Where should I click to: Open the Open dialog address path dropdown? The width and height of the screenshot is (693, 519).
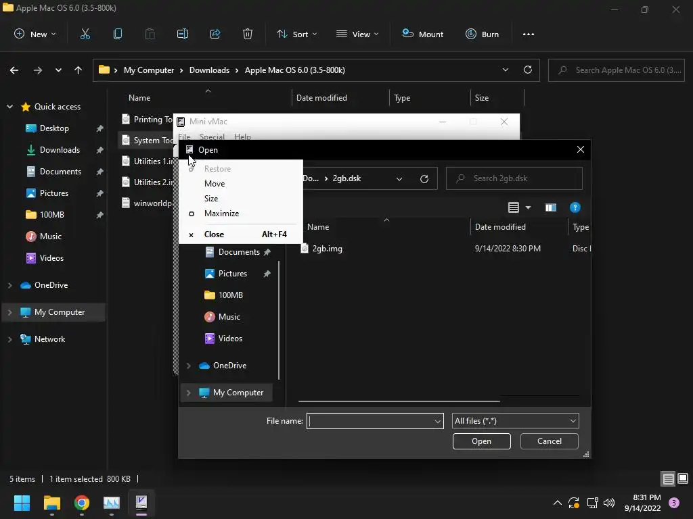tap(399, 178)
